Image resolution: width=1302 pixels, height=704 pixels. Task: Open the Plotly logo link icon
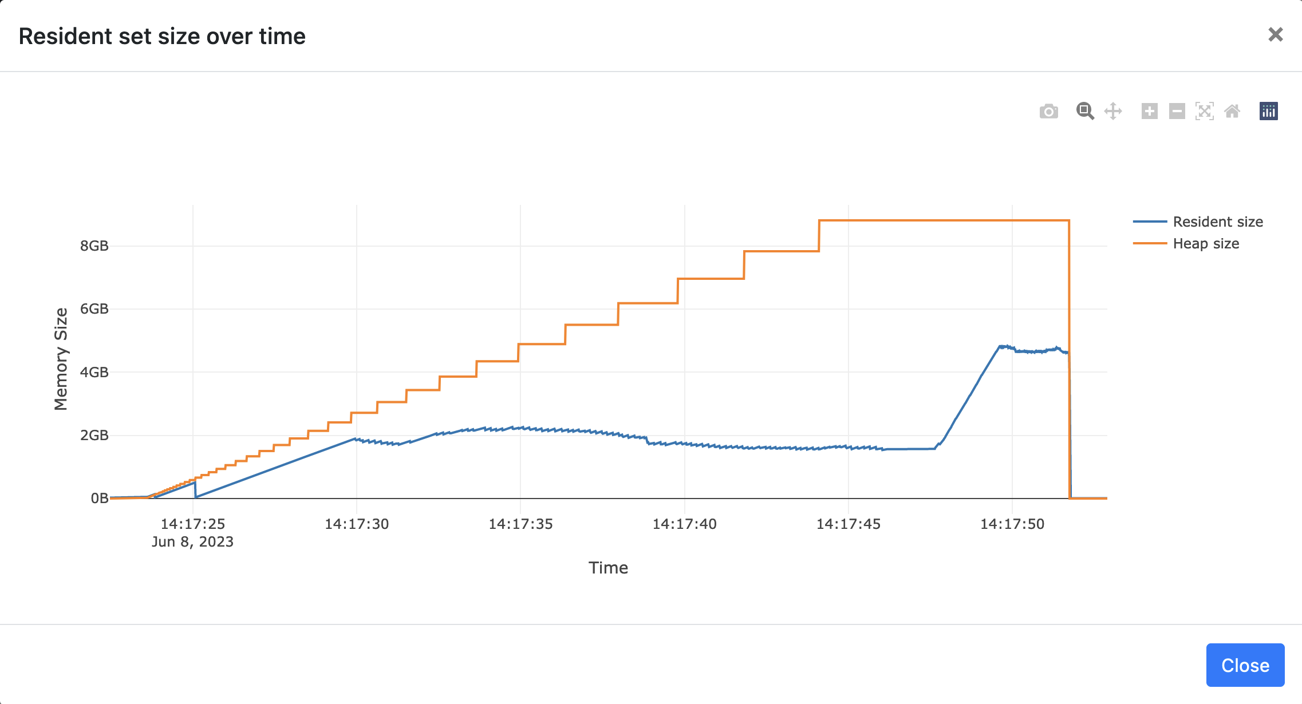click(1268, 111)
